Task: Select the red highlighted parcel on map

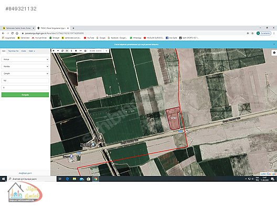Action: click(173, 118)
